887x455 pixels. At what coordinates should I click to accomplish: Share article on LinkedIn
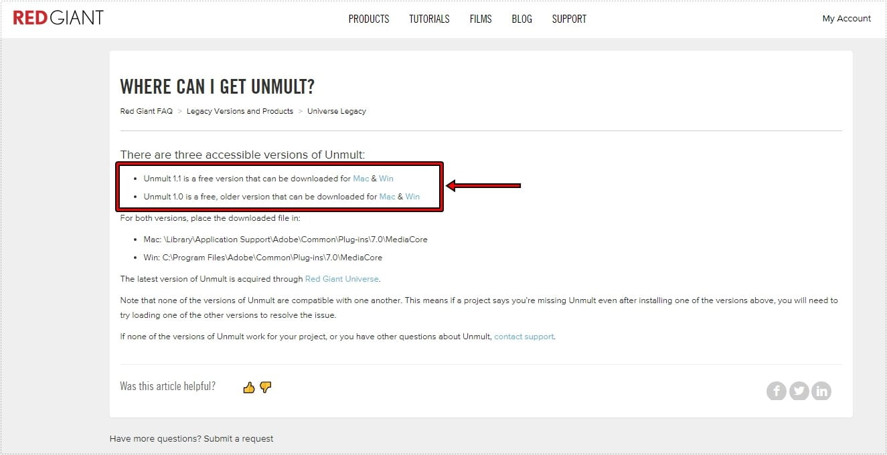pos(821,391)
